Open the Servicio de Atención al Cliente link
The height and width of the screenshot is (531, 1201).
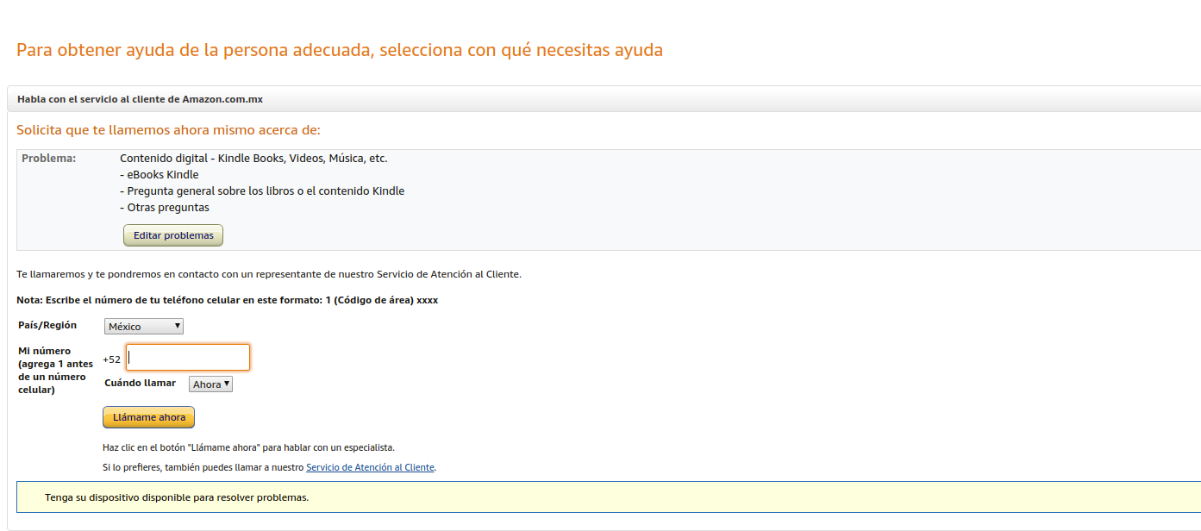coord(370,467)
